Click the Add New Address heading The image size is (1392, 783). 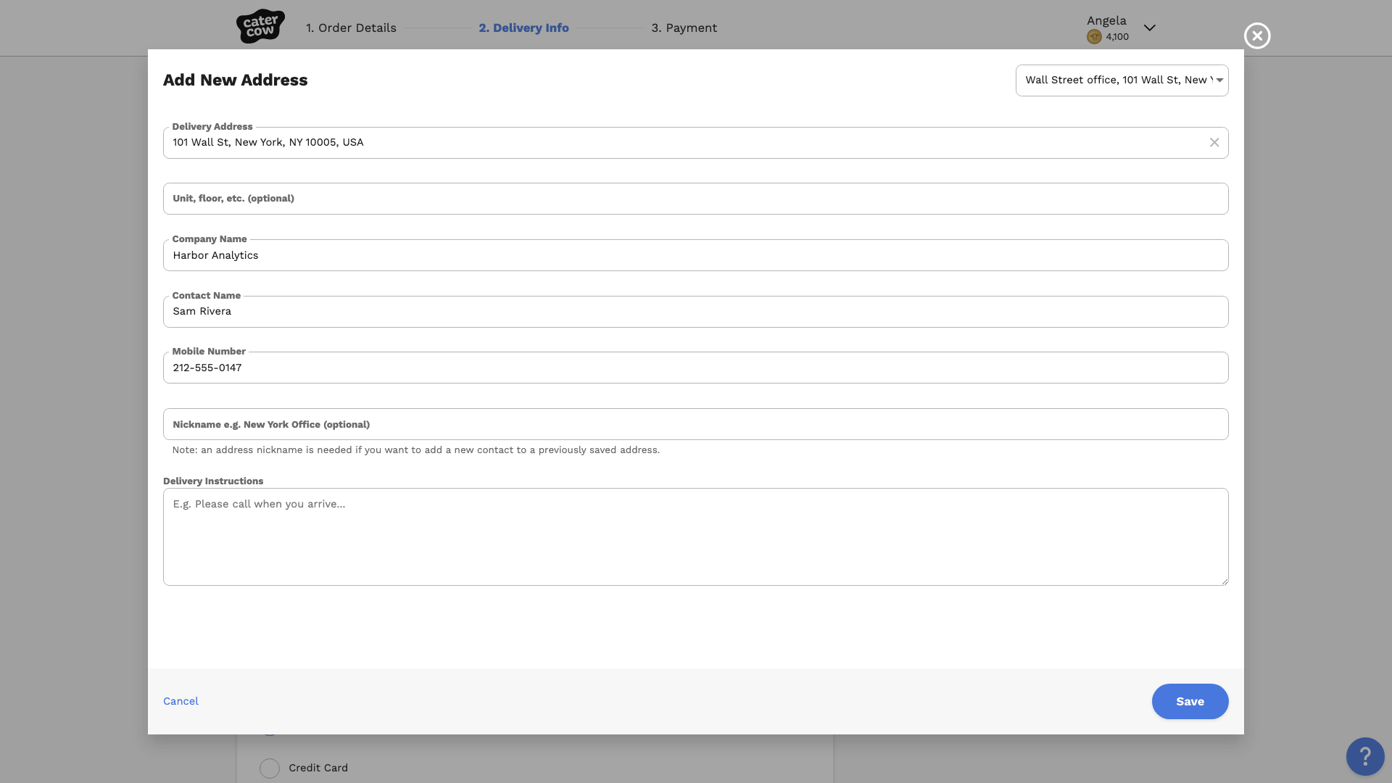(x=235, y=80)
